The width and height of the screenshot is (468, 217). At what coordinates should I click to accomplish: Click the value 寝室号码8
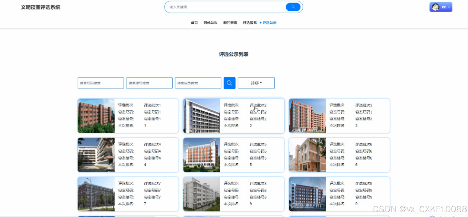(x=258, y=190)
